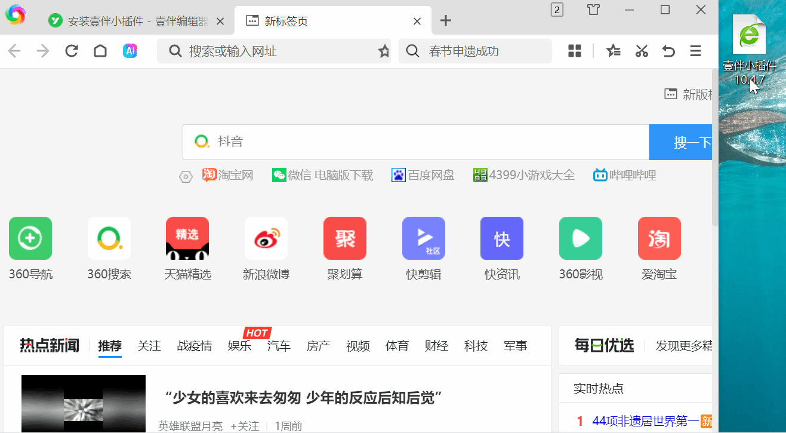This screenshot has width=786, height=433.
Task: Open the extensions grid icon
Action: pos(575,51)
